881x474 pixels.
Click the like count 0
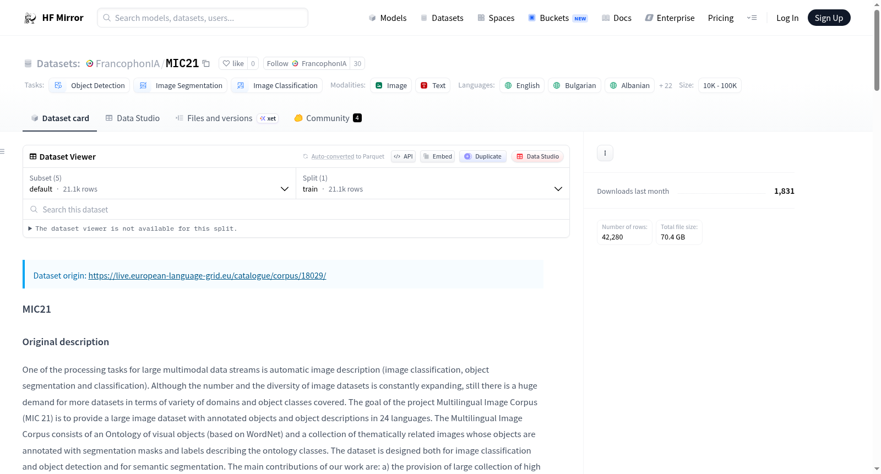tap(253, 63)
